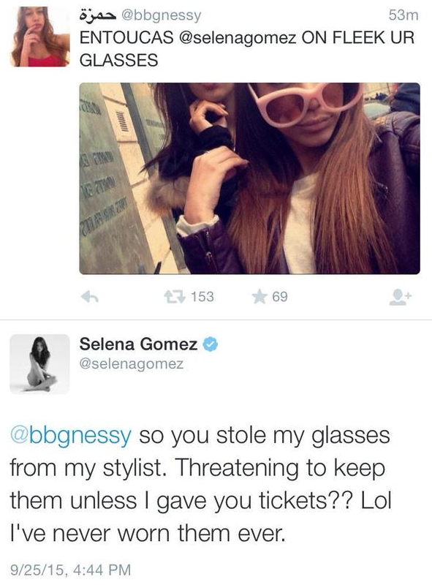Click the Selena Gomez display name
Image resolution: width=432 pixels, height=585 pixels.
click(x=138, y=344)
